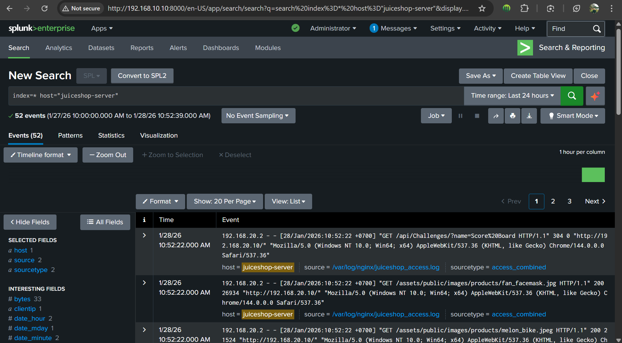
Task: Click the Convert to SPL2 button
Action: click(142, 76)
